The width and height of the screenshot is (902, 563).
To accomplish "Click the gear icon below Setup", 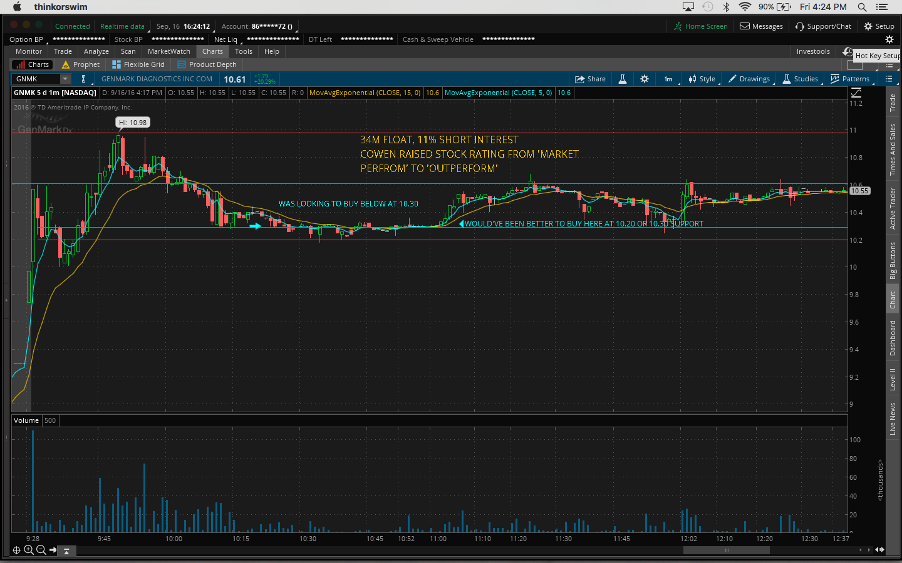I will [889, 39].
